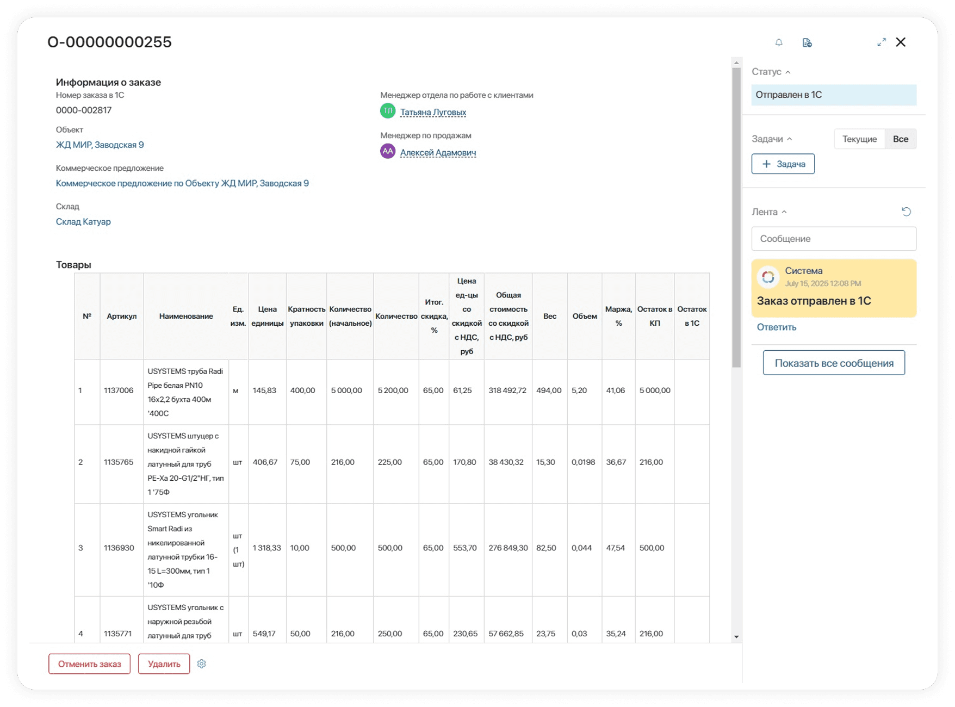Switch tasks filter to Все
The image size is (955, 707).
pos(900,139)
